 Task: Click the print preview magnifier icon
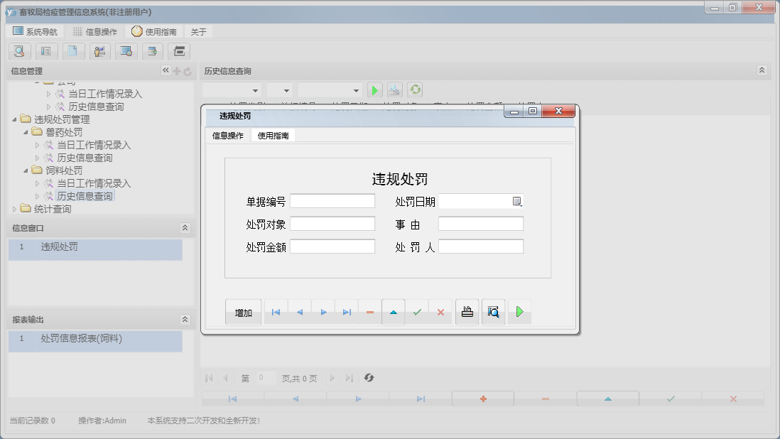493,312
